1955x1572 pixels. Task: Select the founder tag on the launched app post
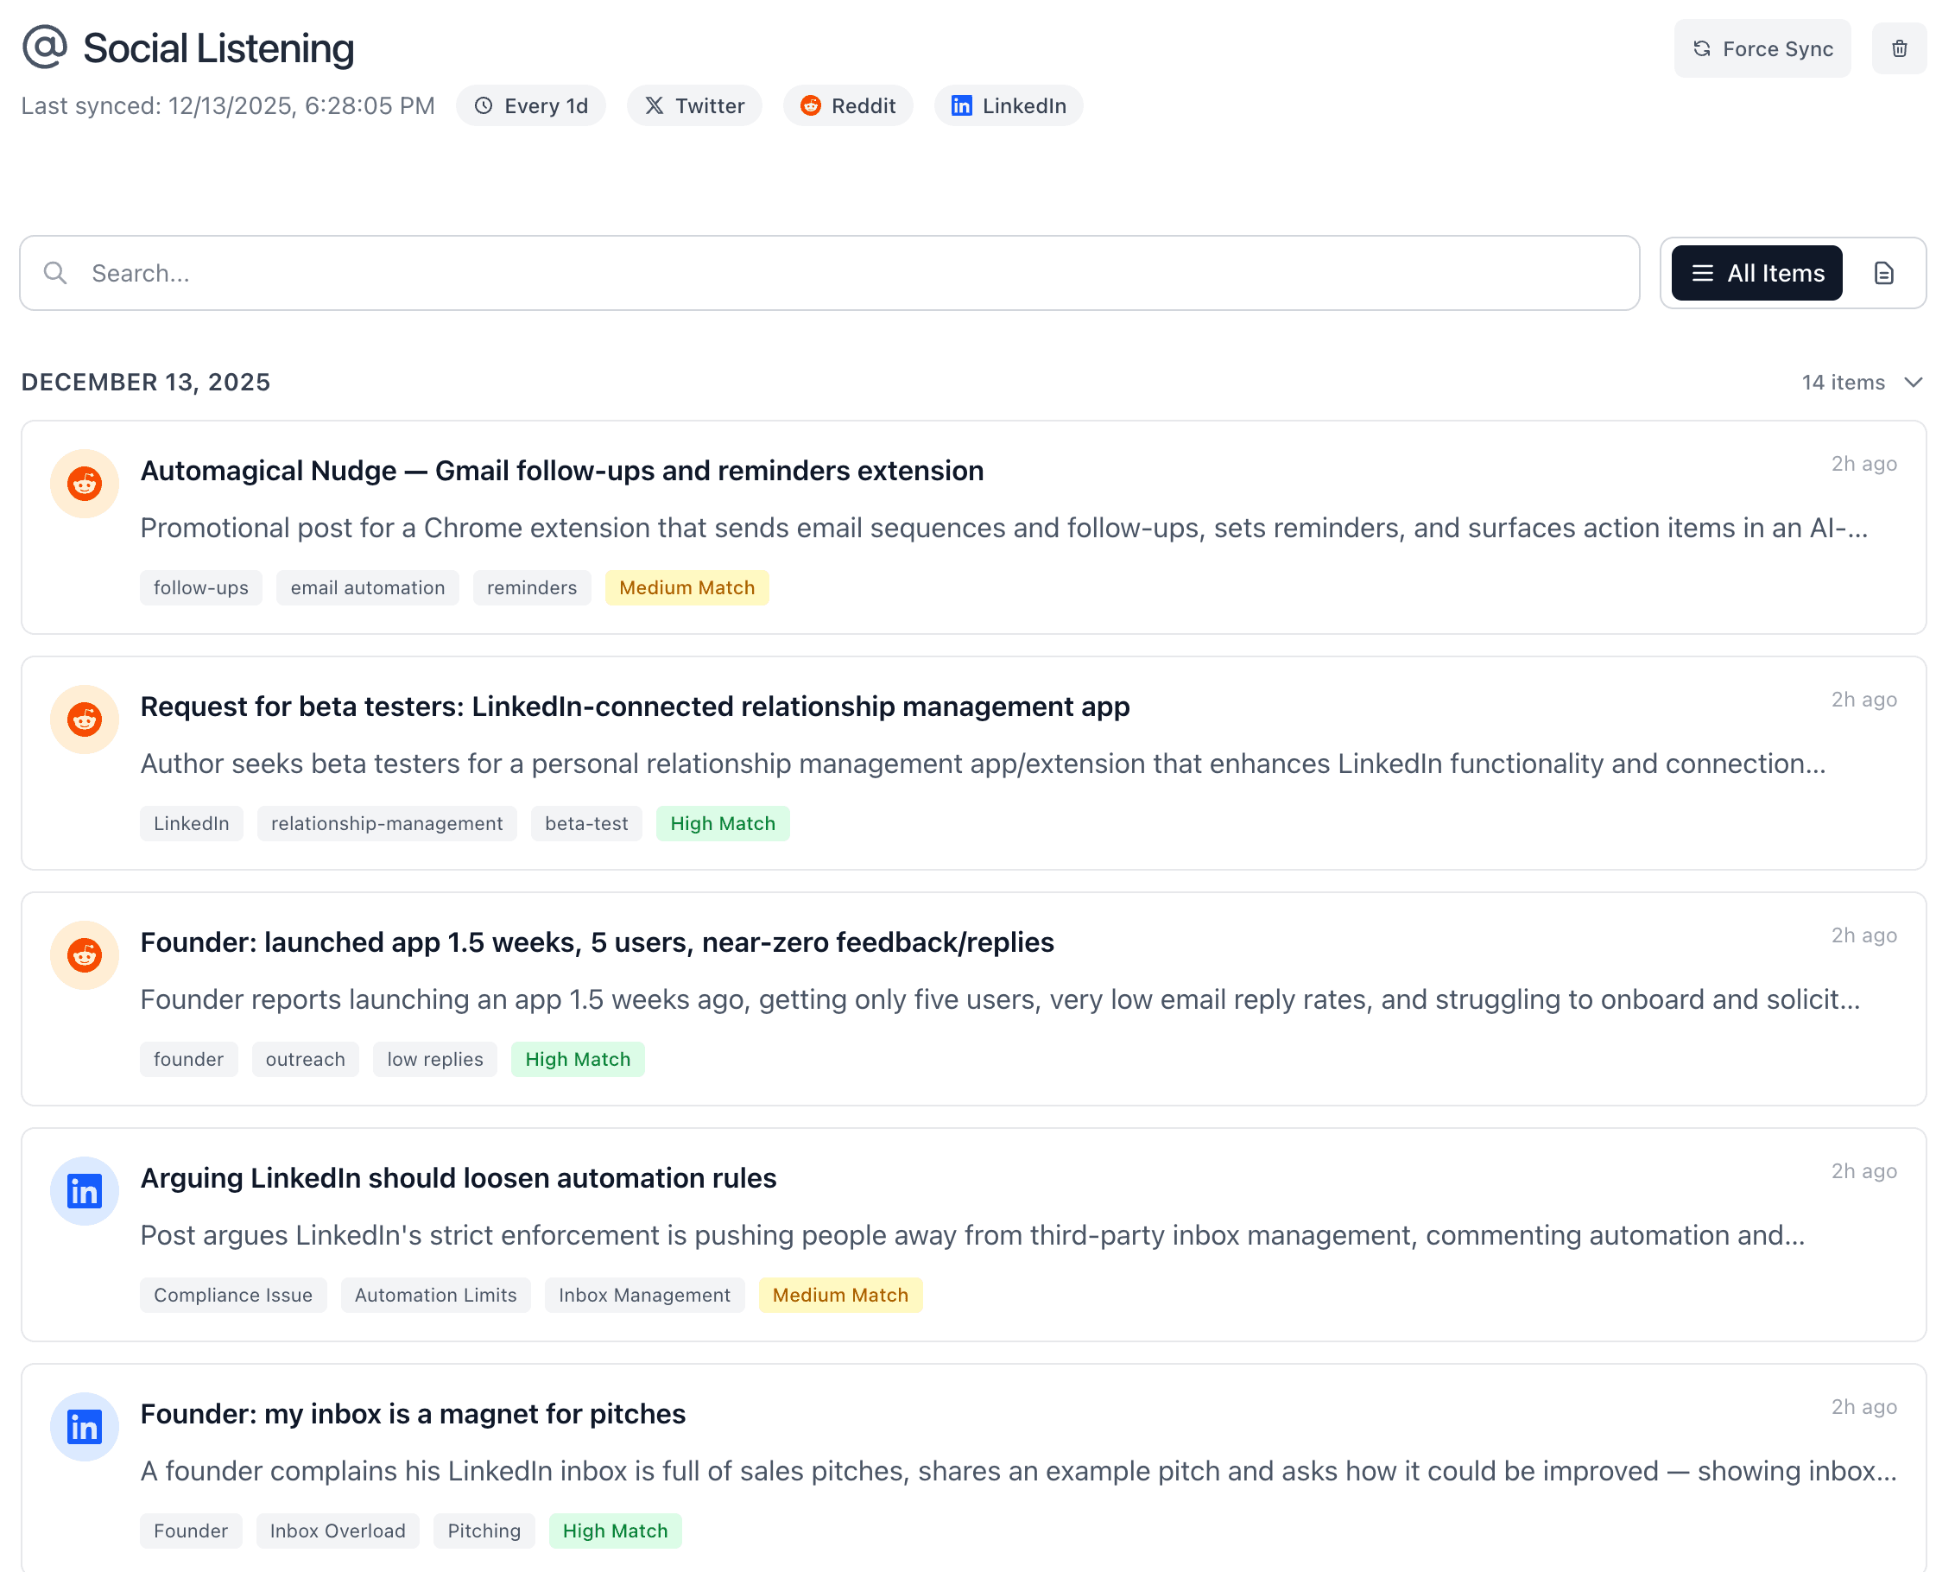(x=188, y=1059)
